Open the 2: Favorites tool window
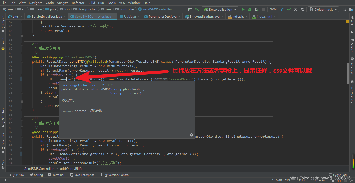This screenshot has height=183, width=355. pos(3,143)
